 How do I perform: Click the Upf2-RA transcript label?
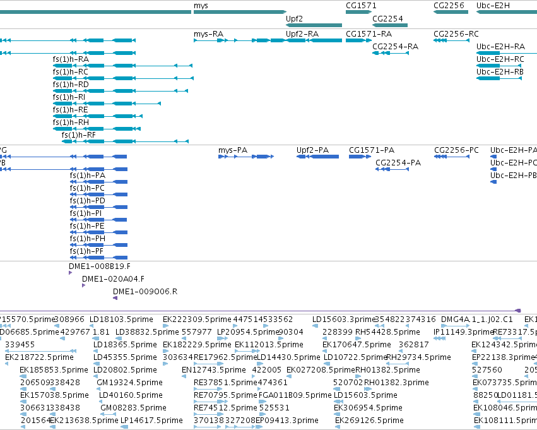(x=302, y=34)
